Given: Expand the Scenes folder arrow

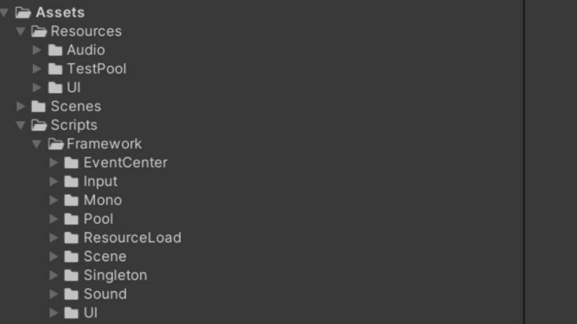Looking at the screenshot, I should point(21,106).
